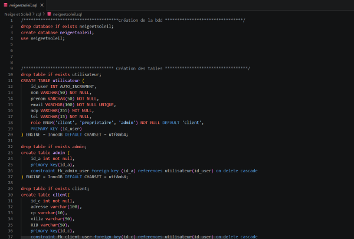
Task: Click 'primary key(id_a),' line
Action: (53, 165)
